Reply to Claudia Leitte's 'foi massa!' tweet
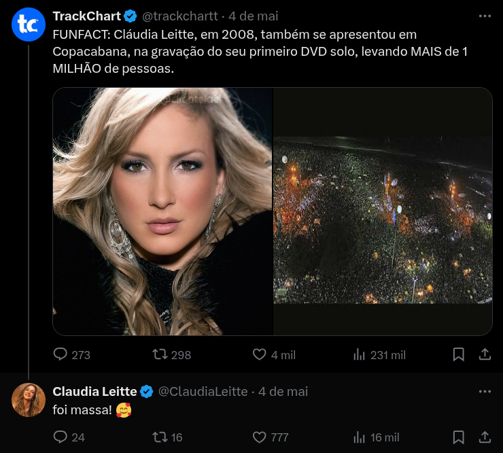The width and height of the screenshot is (503, 453). click(x=61, y=437)
